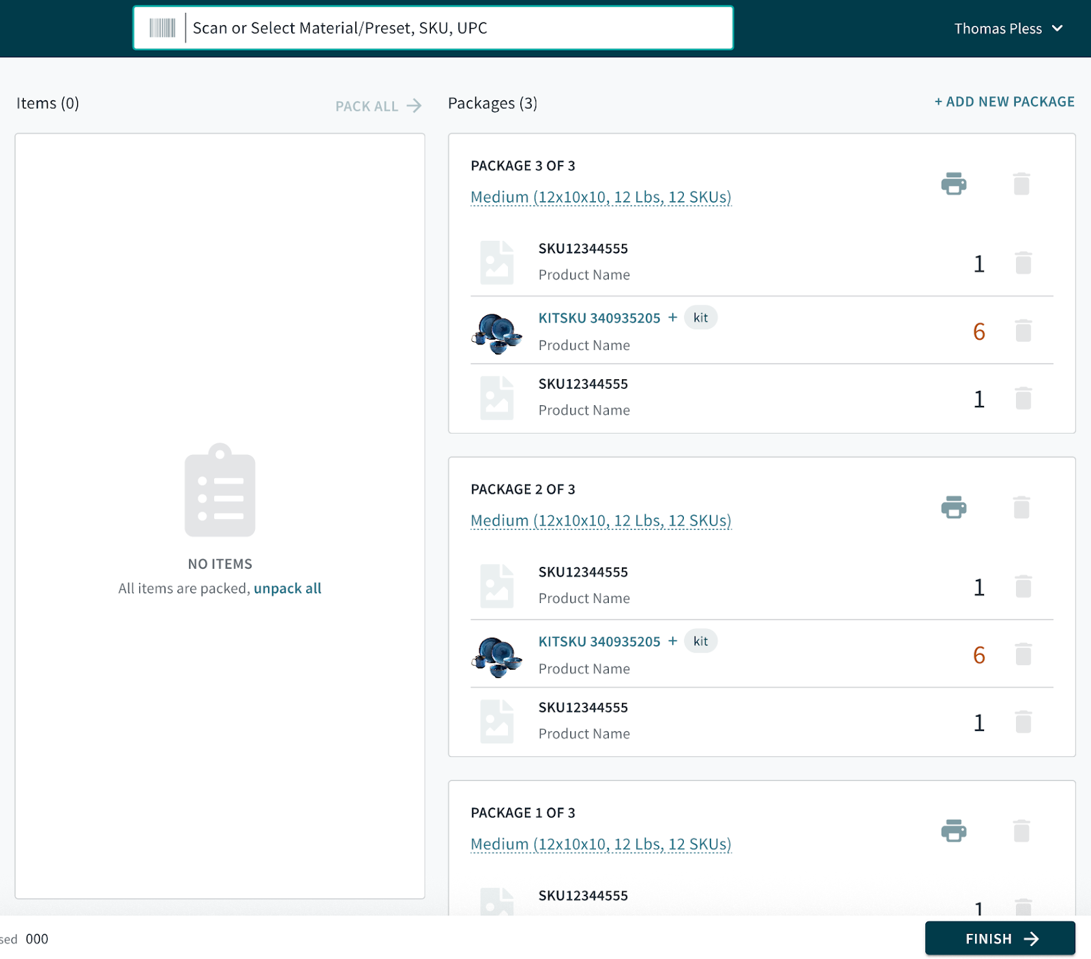Open the dinnerware kit thumbnail in Package 2
Viewport: 1091px width, 959px height.
click(x=496, y=656)
